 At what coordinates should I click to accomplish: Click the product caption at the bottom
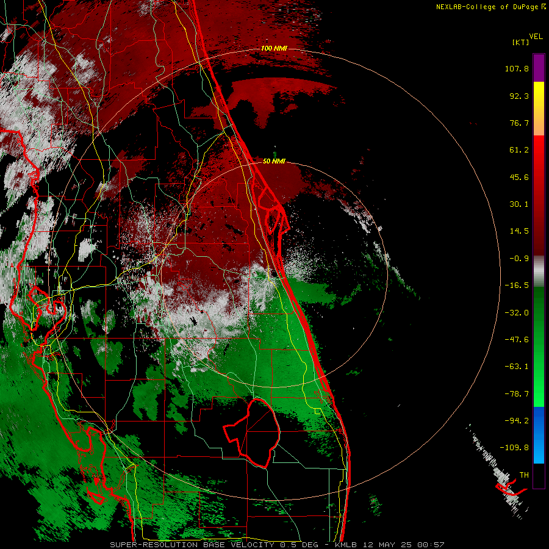tap(277, 545)
